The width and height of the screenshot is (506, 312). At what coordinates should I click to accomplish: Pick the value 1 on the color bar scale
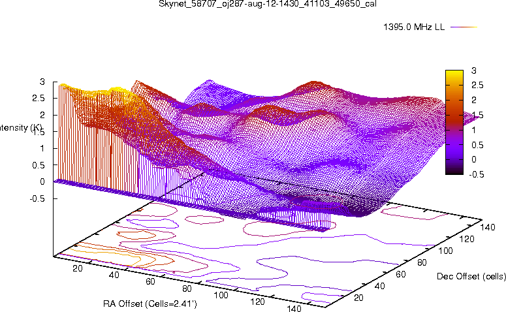tap(474, 130)
